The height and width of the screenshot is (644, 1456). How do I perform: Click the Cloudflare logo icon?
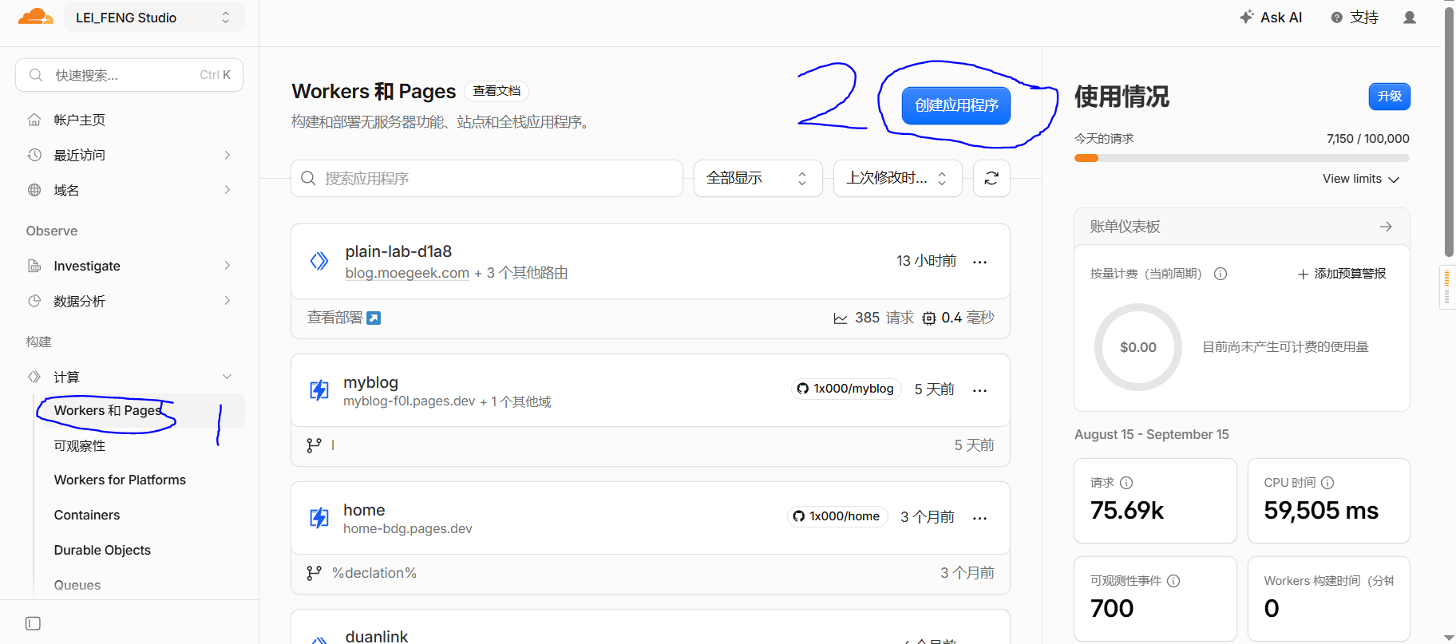tap(36, 17)
